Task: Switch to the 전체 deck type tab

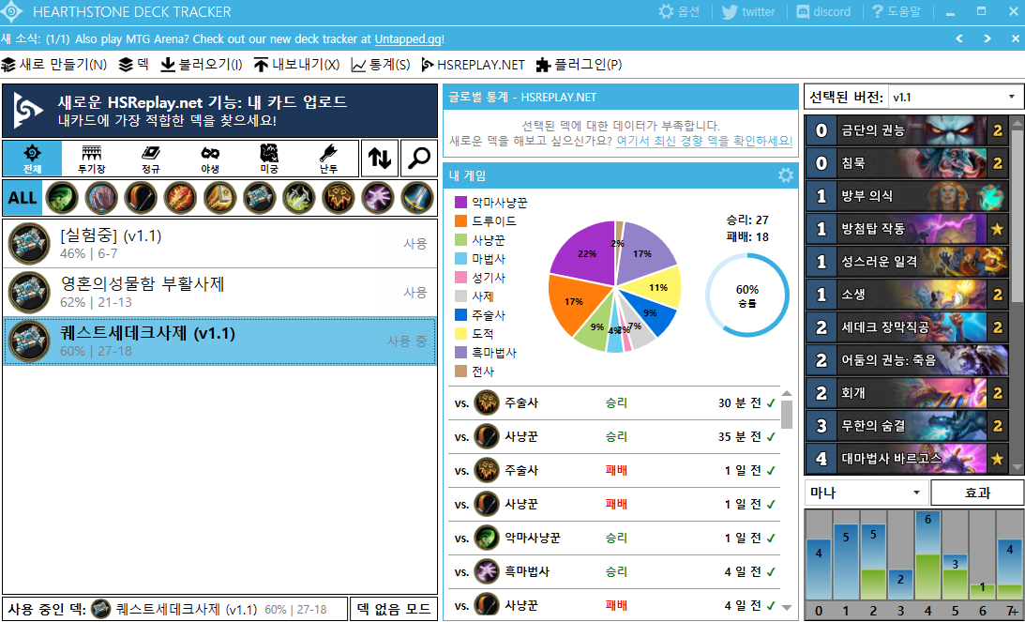Action: click(x=32, y=159)
